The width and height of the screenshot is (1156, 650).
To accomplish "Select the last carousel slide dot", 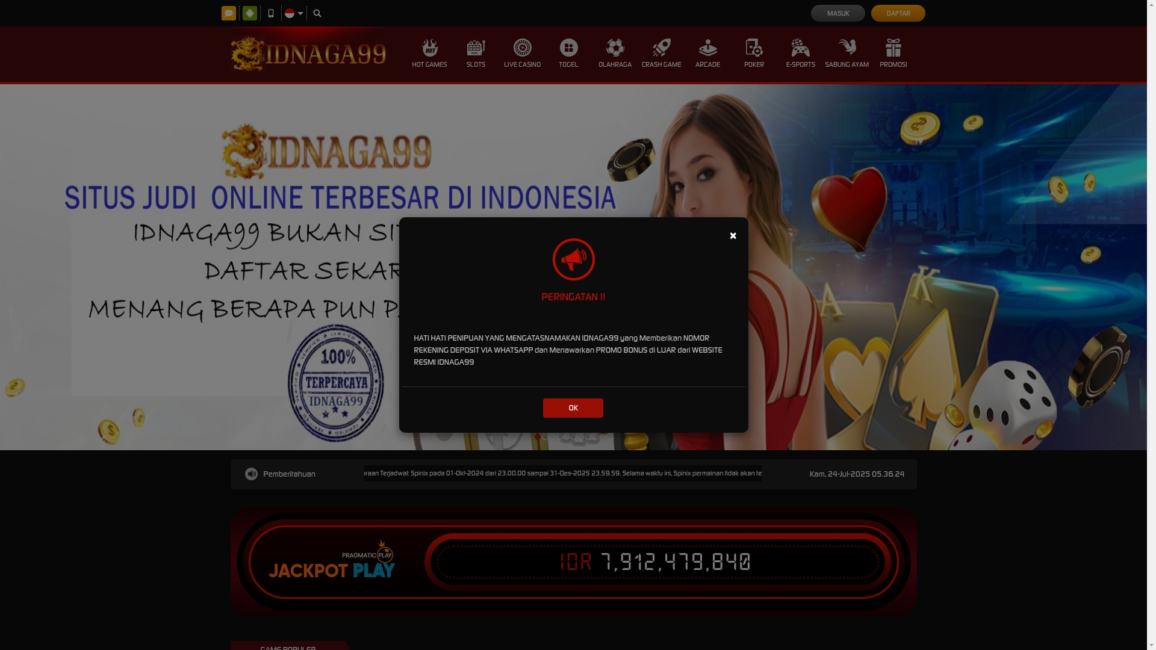I will pos(610,437).
